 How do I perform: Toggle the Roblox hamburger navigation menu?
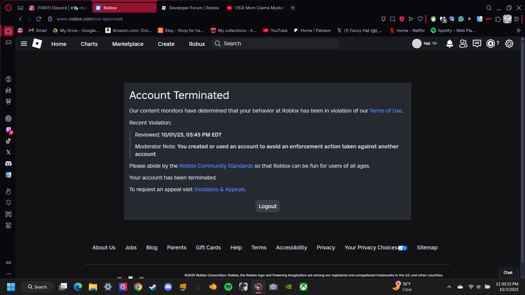point(24,44)
